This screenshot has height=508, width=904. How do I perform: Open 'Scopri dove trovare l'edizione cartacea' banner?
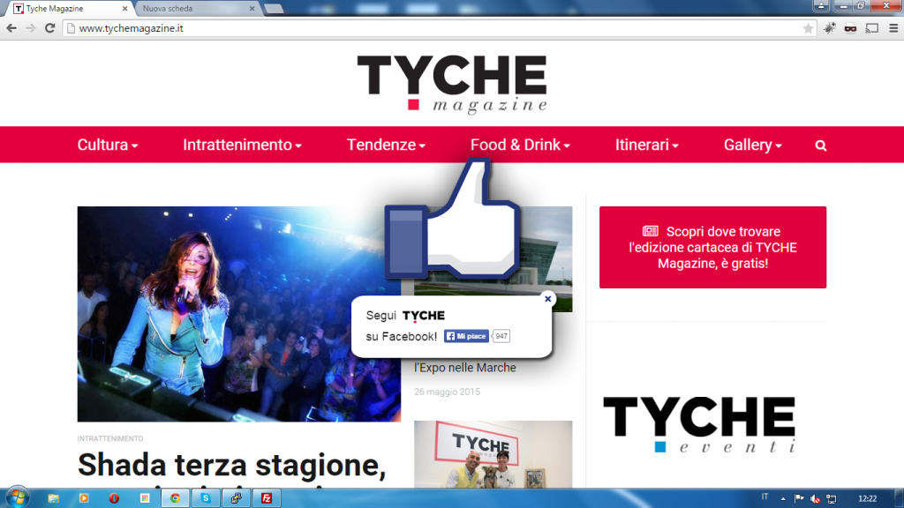coord(712,247)
